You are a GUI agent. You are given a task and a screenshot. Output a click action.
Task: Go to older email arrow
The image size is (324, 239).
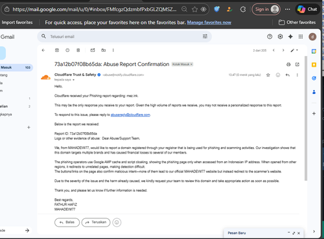point(283,51)
